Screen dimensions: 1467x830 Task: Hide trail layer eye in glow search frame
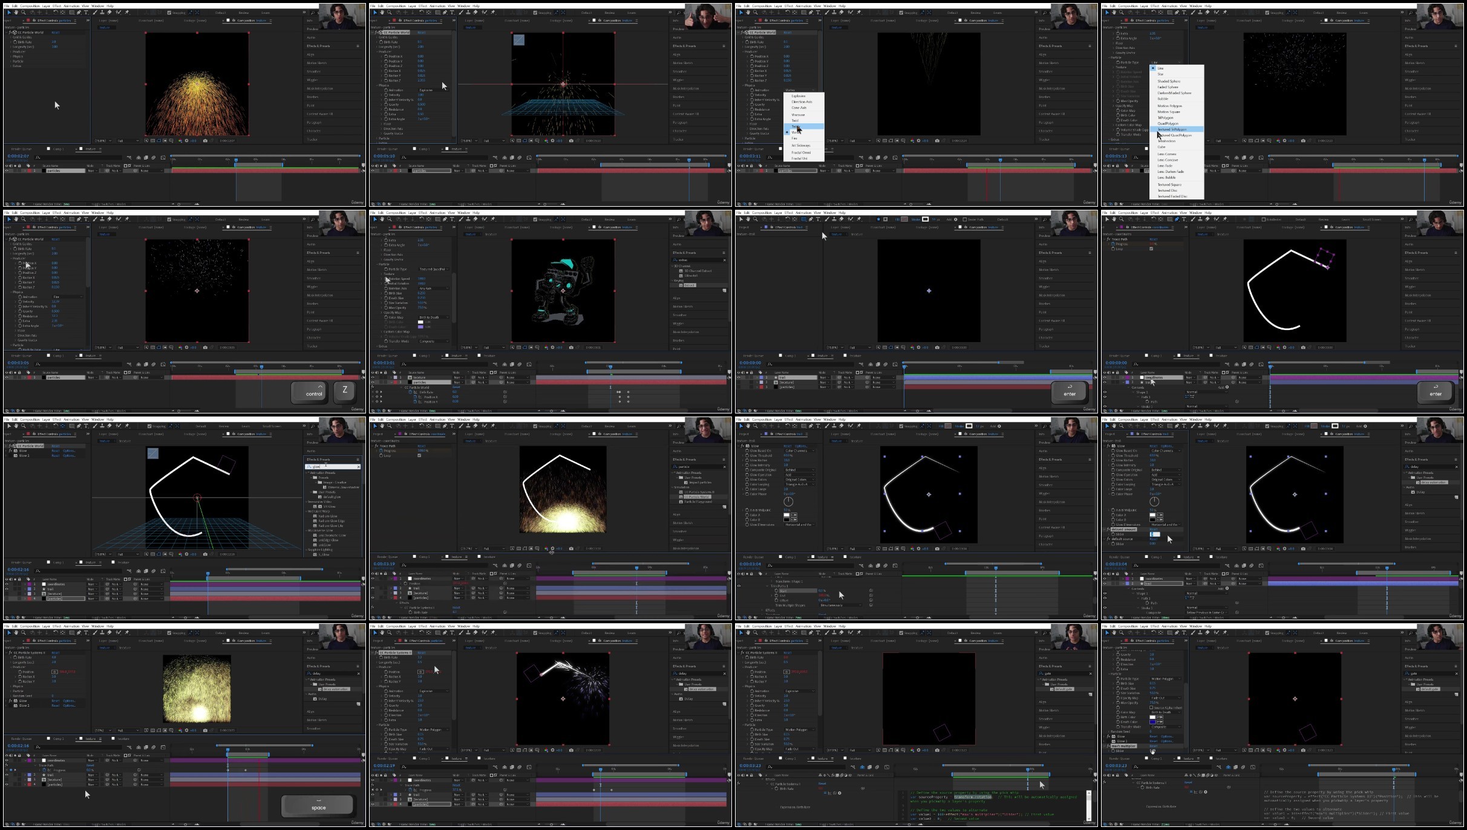[7, 589]
